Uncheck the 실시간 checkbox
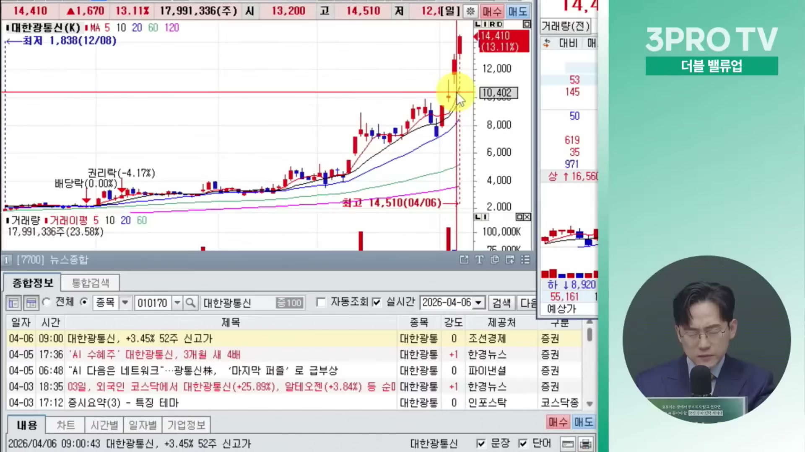Screen dimensions: 805x452 [377, 302]
